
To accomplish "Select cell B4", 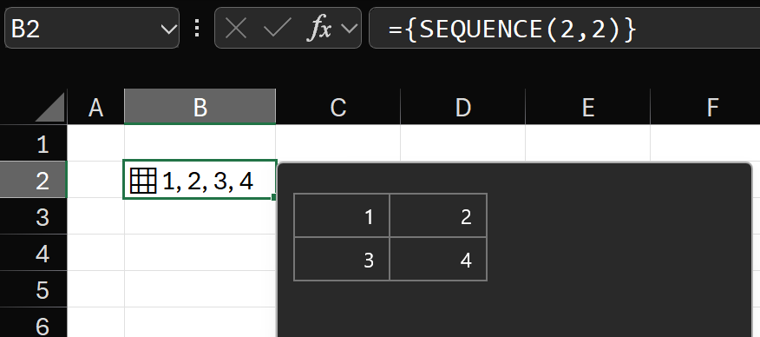I will [x=200, y=253].
